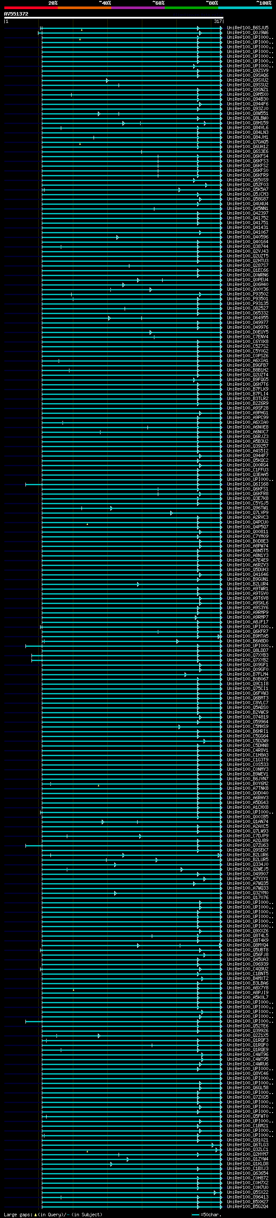Select hit UniRef100_Q287S7

[248, 265]
